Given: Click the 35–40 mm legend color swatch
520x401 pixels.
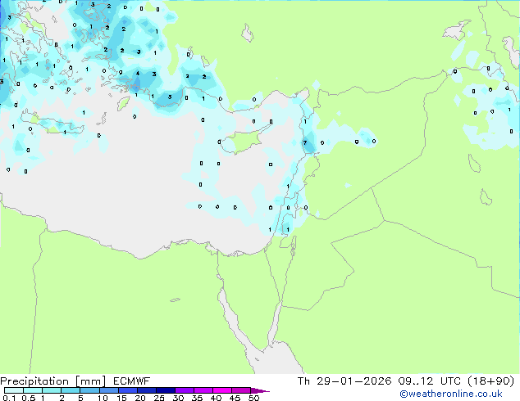Looking at the screenshot, I should pos(203,390).
